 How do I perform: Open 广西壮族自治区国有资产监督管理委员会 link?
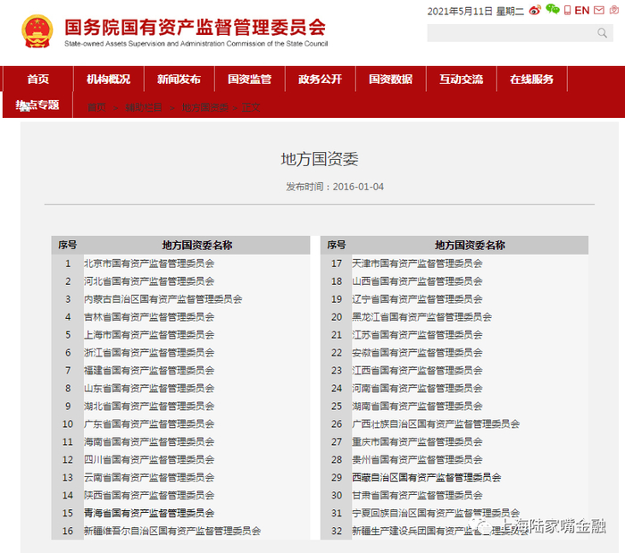(x=436, y=424)
